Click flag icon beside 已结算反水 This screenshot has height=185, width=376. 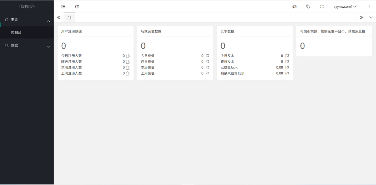click(287, 68)
